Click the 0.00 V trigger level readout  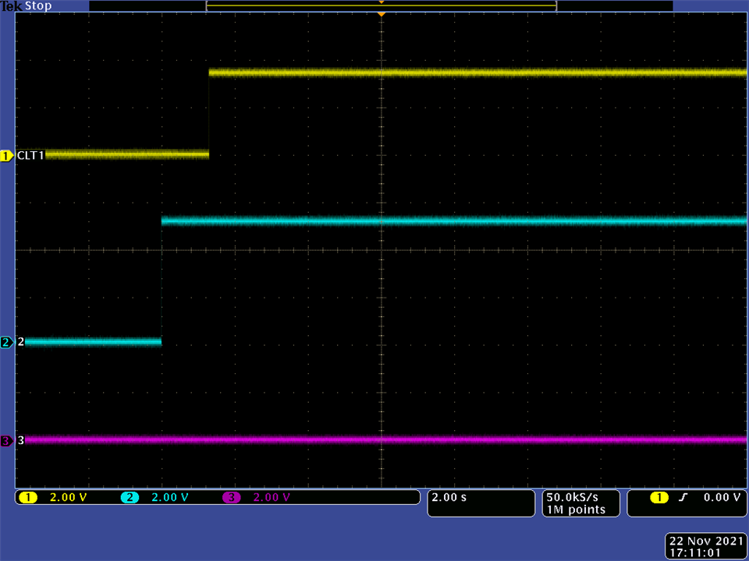pos(722,497)
